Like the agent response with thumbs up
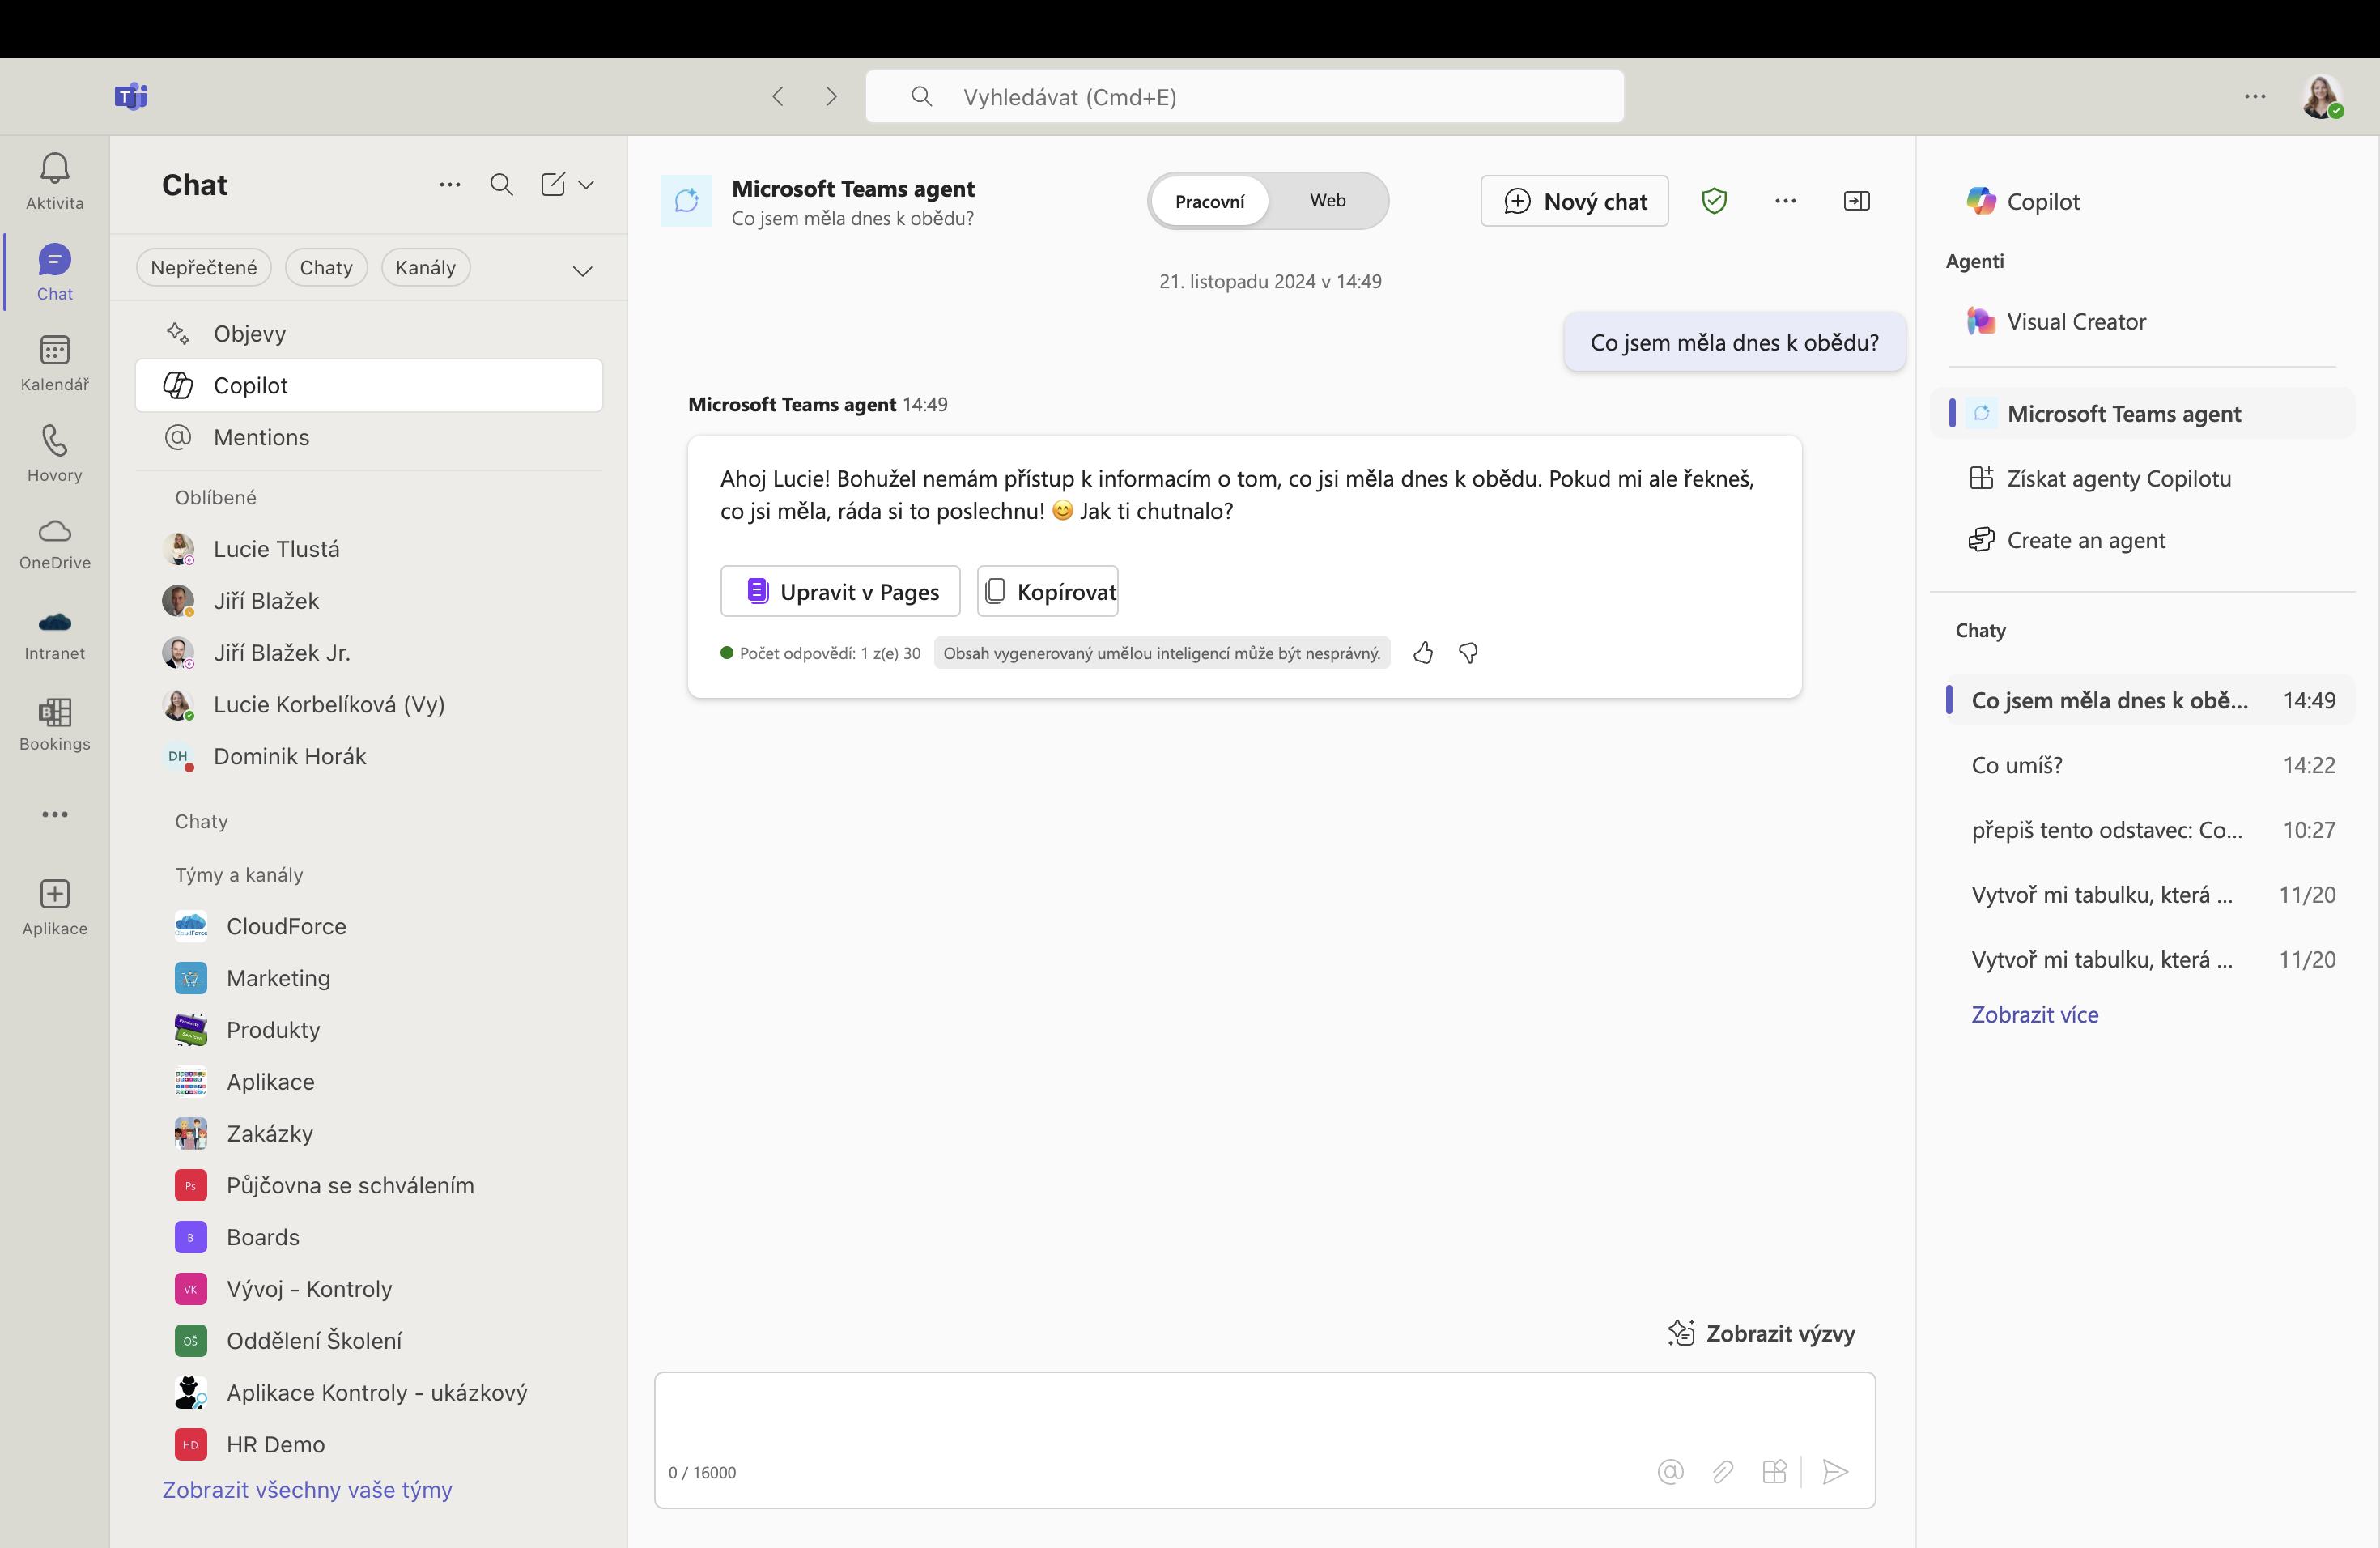 [x=1423, y=653]
